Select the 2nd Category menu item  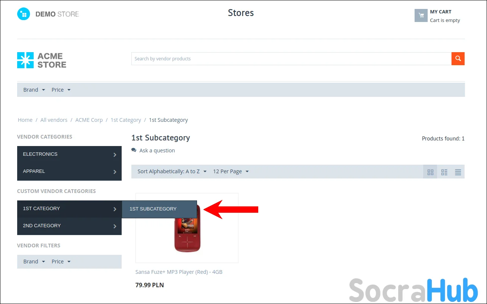(69, 226)
